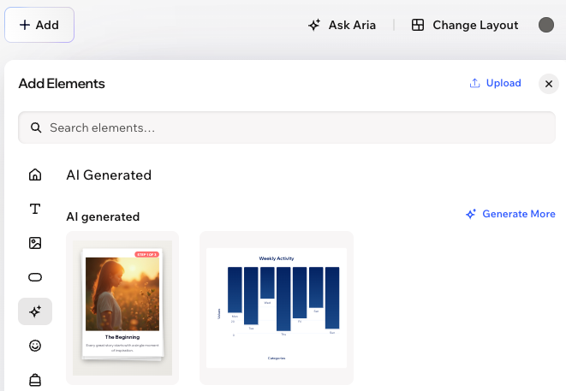Click the AI generated subsection label
The width and height of the screenshot is (566, 391).
[x=103, y=216]
